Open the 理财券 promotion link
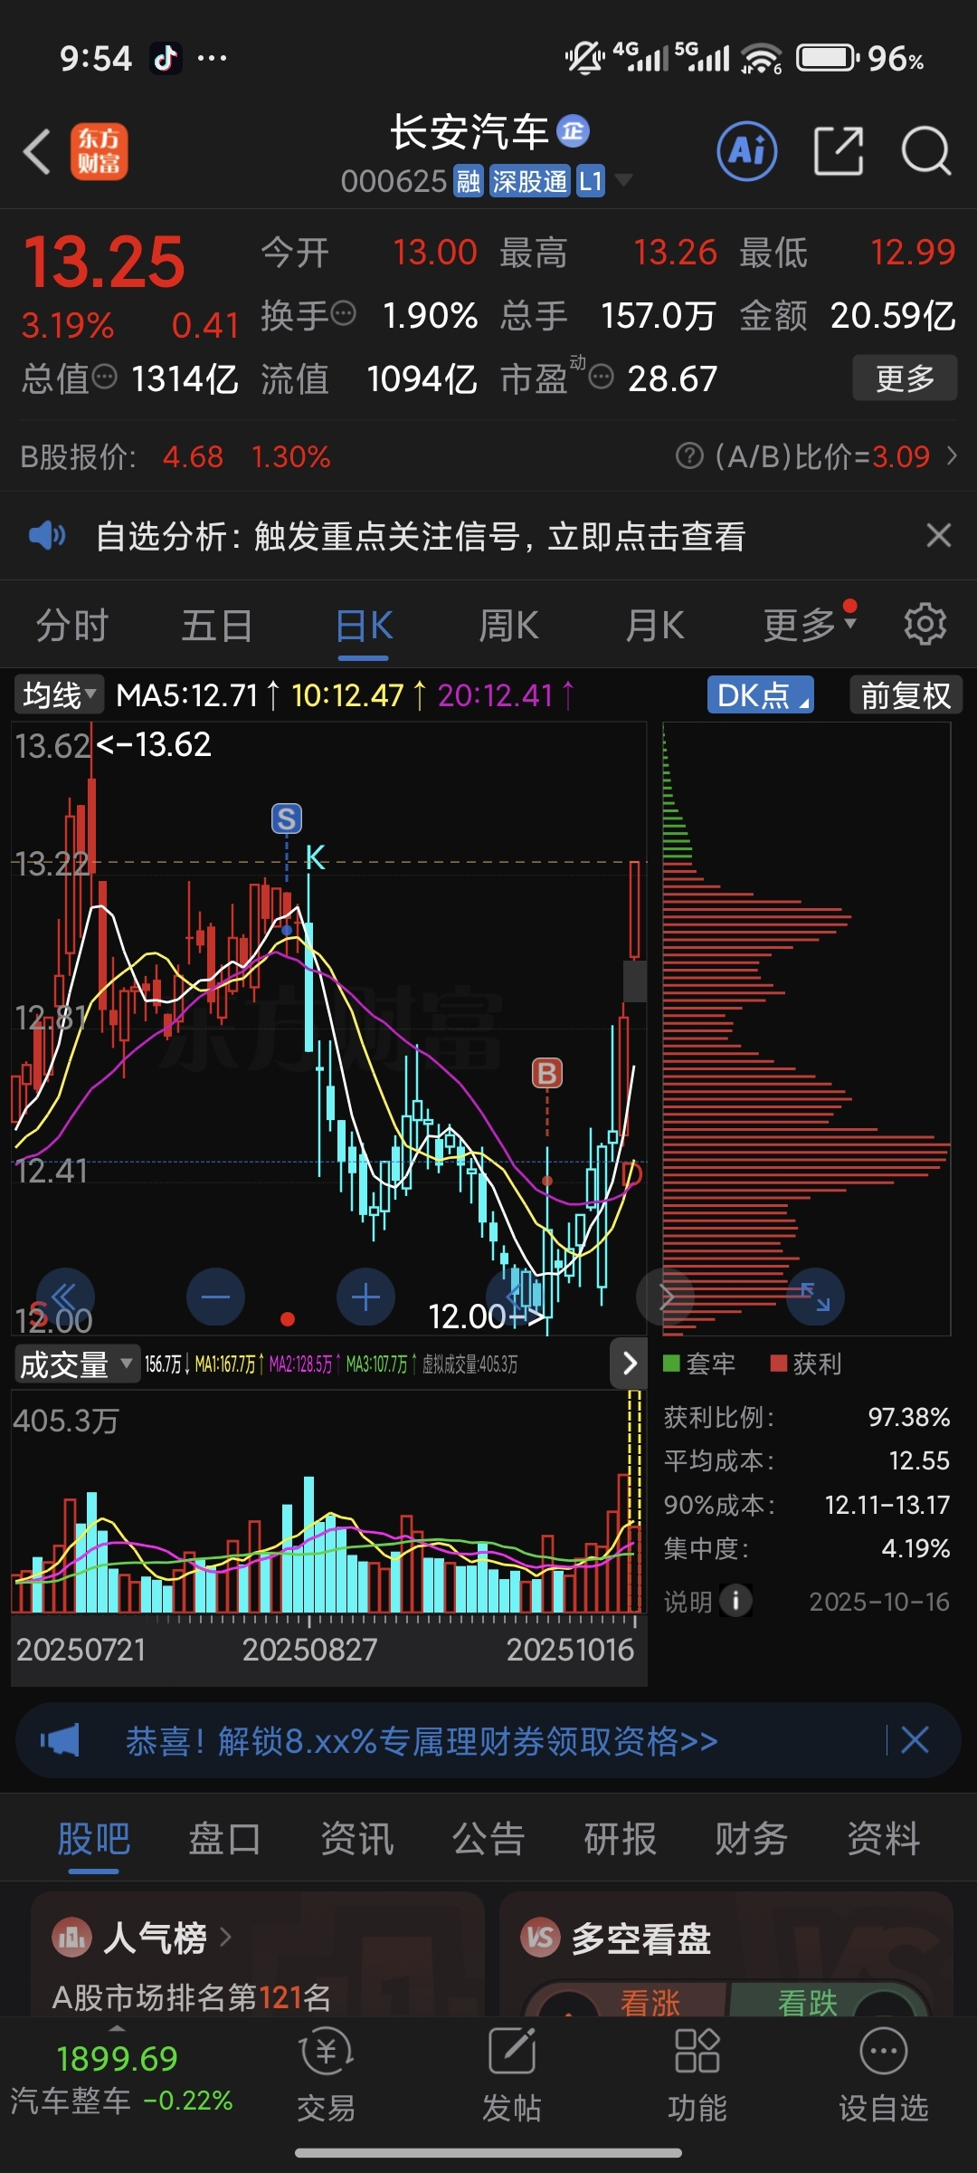The height and width of the screenshot is (2173, 977). pos(422,1740)
